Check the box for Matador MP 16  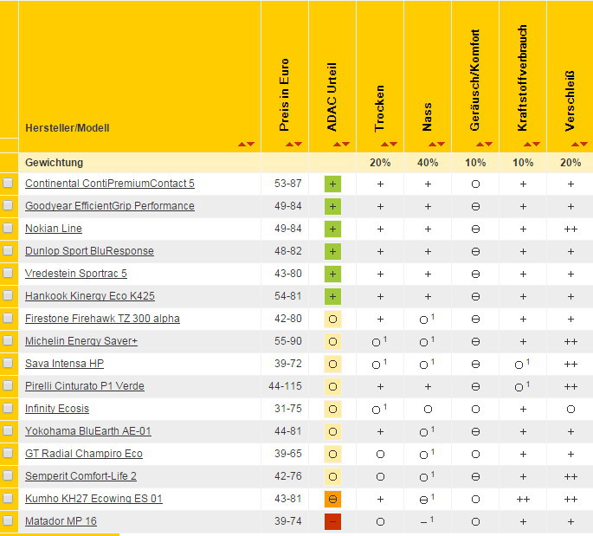(x=9, y=521)
